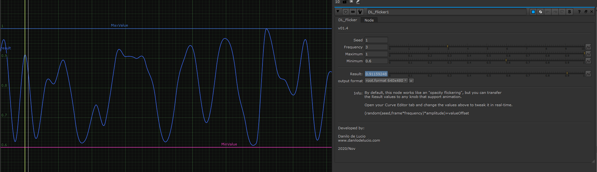Float the DL_Flicker1 properties panel
Image resolution: width=597 pixels, height=172 pixels.
[x=586, y=12]
